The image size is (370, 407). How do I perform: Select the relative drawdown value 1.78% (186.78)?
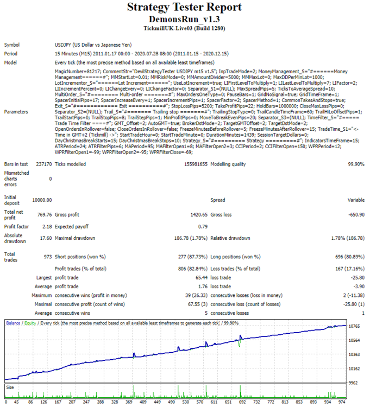pyautogui.click(x=348, y=238)
